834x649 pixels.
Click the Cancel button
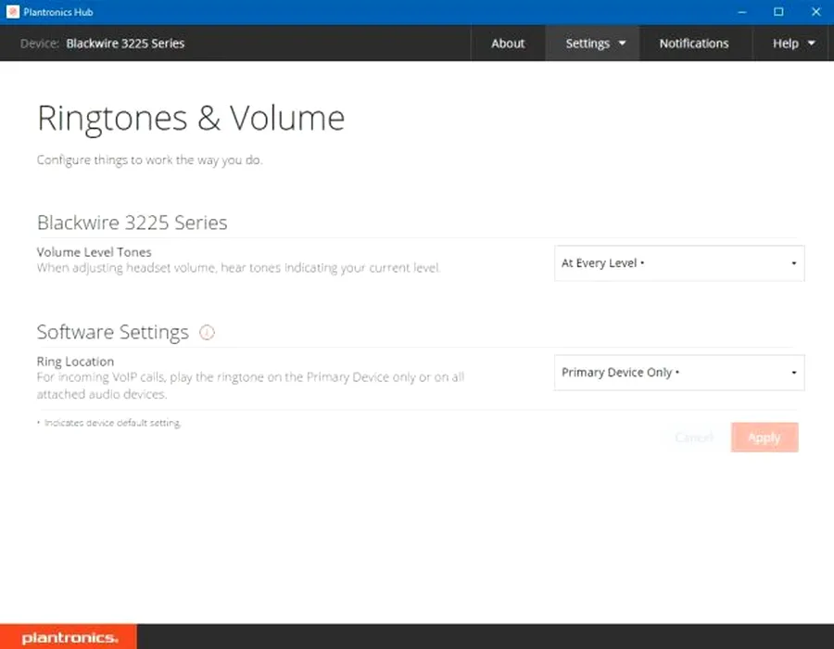pyautogui.click(x=693, y=438)
